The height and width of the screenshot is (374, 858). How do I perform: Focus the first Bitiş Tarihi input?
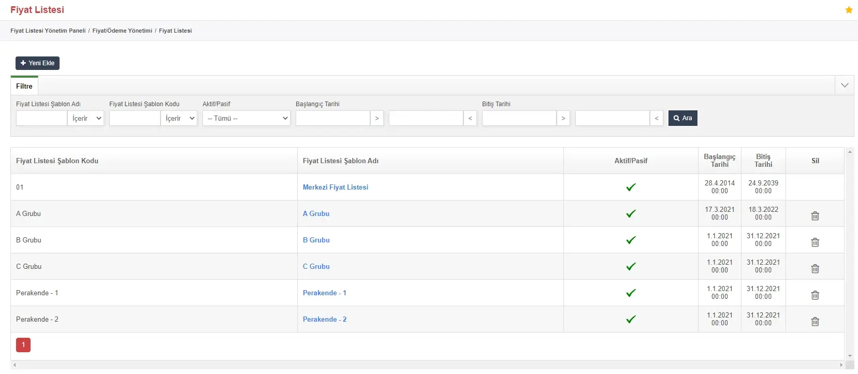519,119
